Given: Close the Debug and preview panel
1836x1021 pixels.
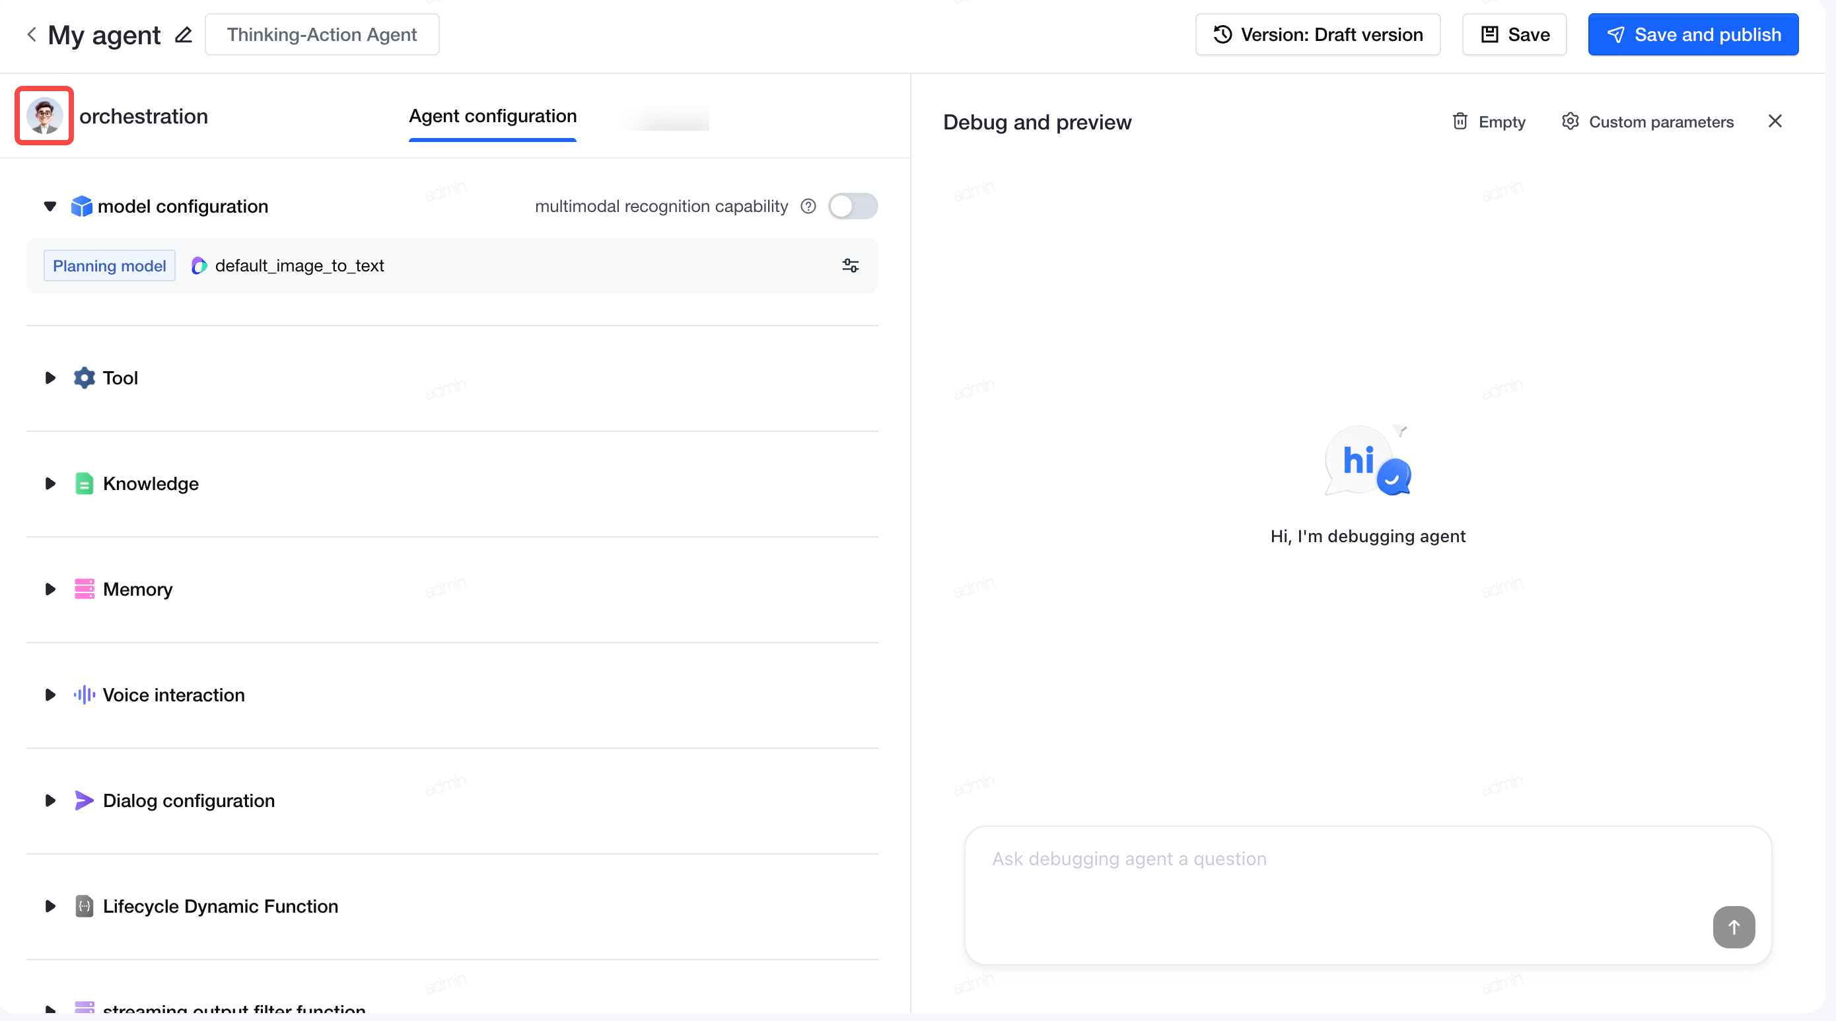Looking at the screenshot, I should [1775, 121].
